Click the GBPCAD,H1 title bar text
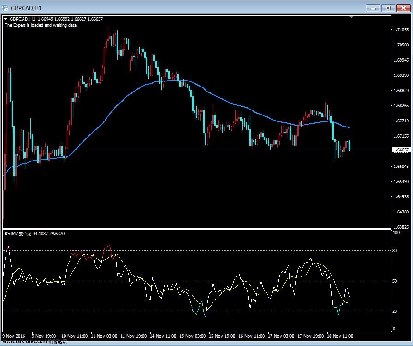The height and width of the screenshot is (346, 413). pyautogui.click(x=26, y=8)
